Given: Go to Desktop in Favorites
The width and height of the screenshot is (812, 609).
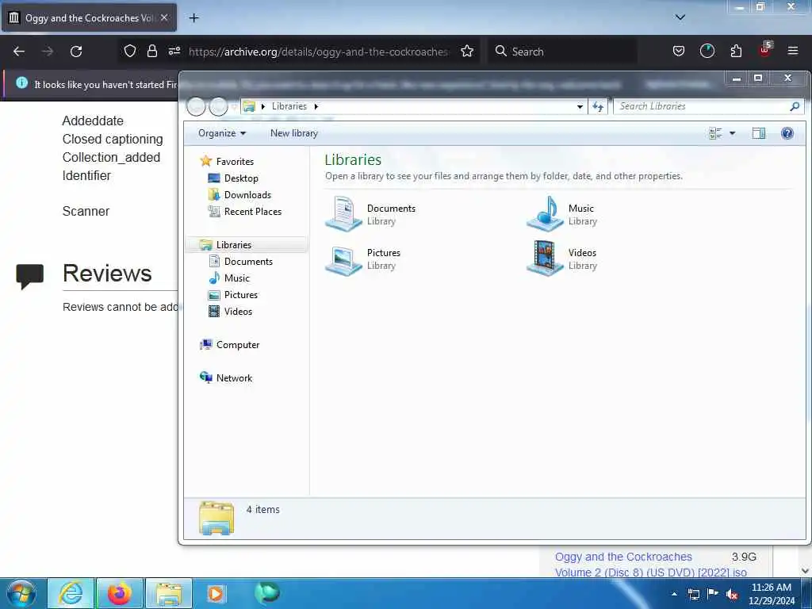Looking at the screenshot, I should [x=241, y=178].
